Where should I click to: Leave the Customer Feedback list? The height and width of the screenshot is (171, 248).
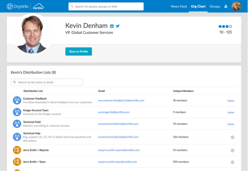(x=231, y=101)
